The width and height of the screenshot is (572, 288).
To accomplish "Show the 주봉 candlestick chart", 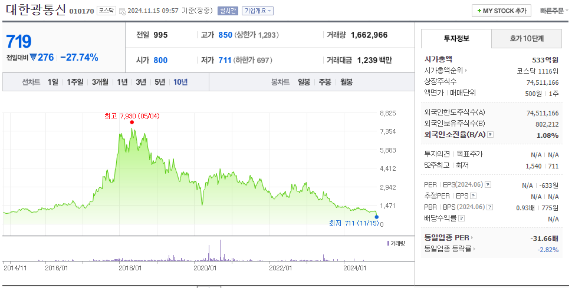I will pyautogui.click(x=325, y=82).
